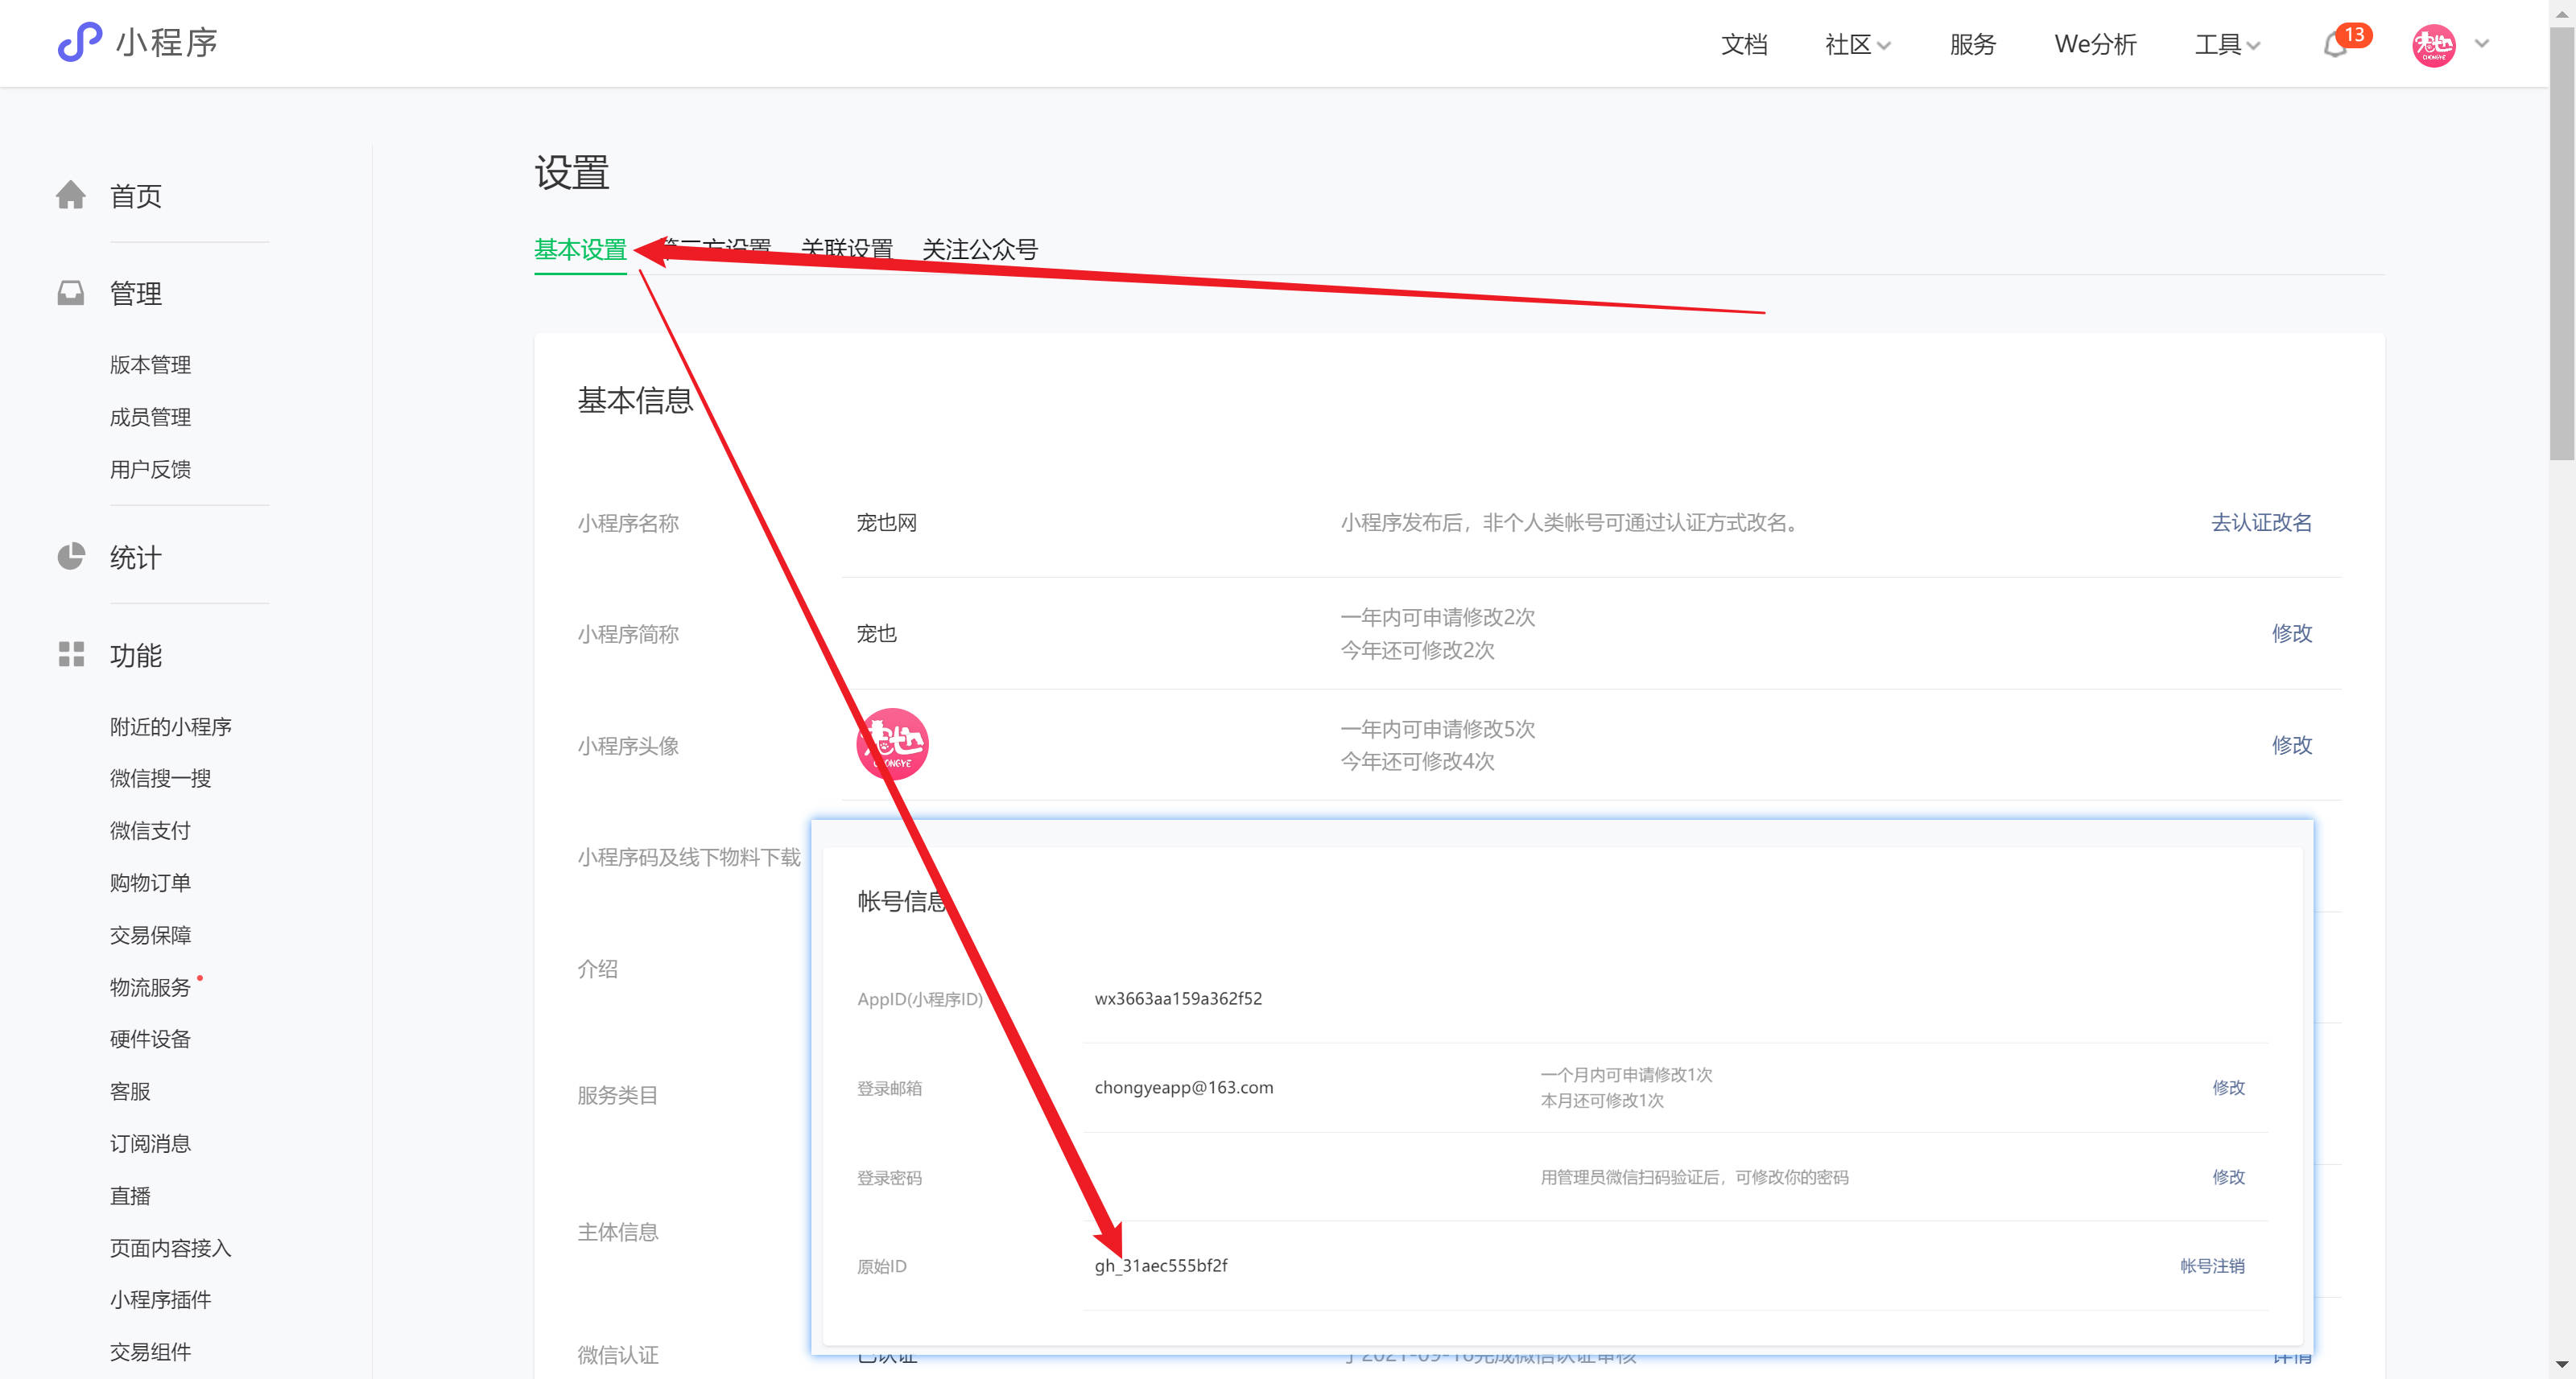This screenshot has width=2576, height=1379.
Task: Open 硬件设备 in sidebar
Action: pos(150,1039)
